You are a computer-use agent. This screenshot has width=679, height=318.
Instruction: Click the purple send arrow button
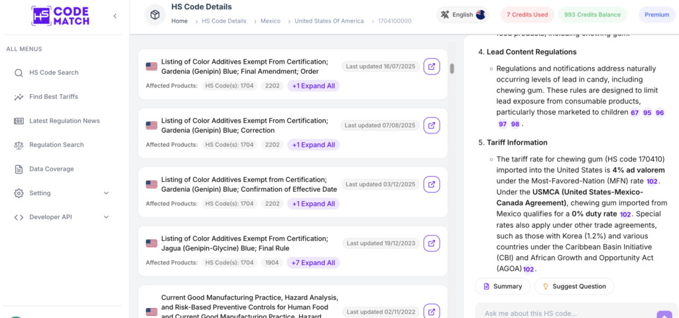click(x=664, y=315)
